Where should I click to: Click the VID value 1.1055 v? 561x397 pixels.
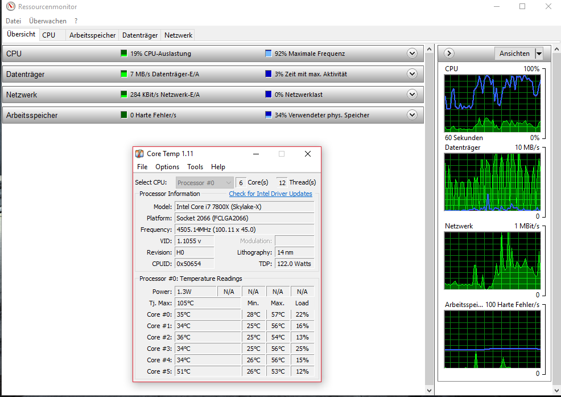pyautogui.click(x=194, y=241)
